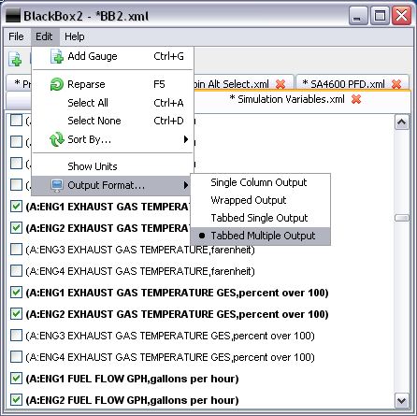Uncheck ENG1 FUEL FLOW GPH checkbox
417x416 pixels.
click(x=16, y=379)
